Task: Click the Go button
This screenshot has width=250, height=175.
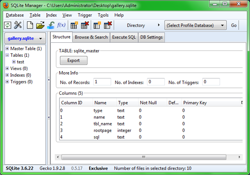Action: [234, 25]
